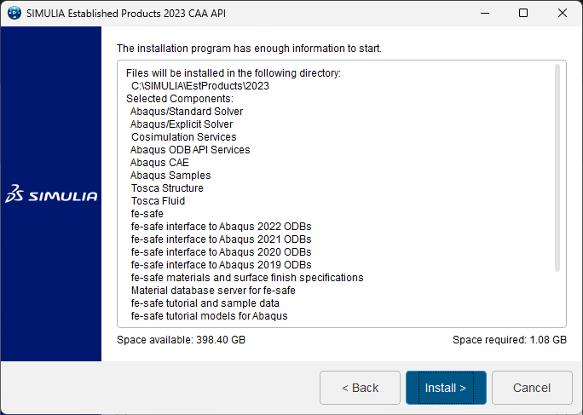Click the window title SIMULIA Established Products 2023

pyautogui.click(x=125, y=14)
